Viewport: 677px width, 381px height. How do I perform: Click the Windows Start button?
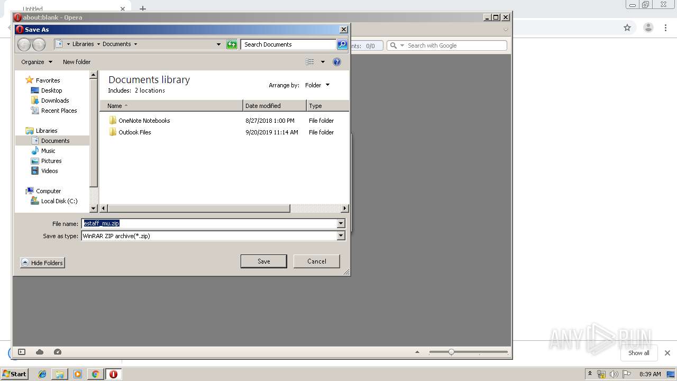pyautogui.click(x=14, y=374)
